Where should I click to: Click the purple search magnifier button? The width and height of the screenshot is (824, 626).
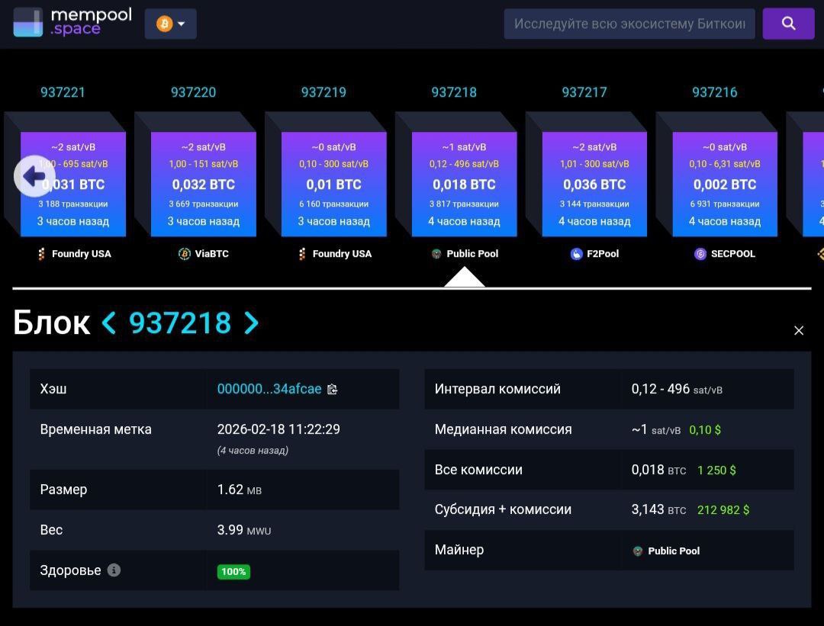pos(788,24)
